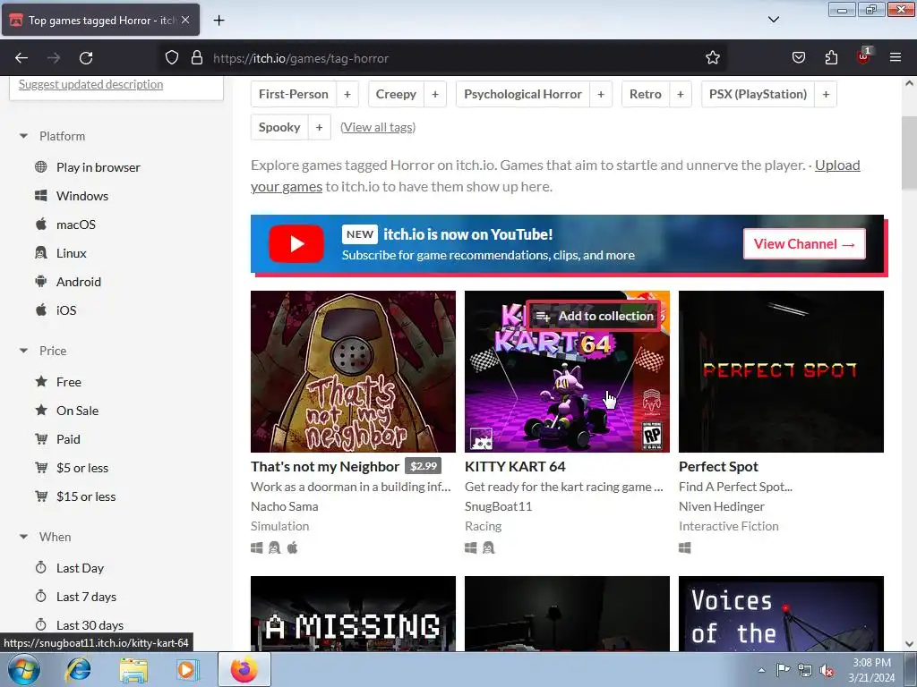
Task: Launch Internet Explorer from taskbar
Action: coord(78,669)
